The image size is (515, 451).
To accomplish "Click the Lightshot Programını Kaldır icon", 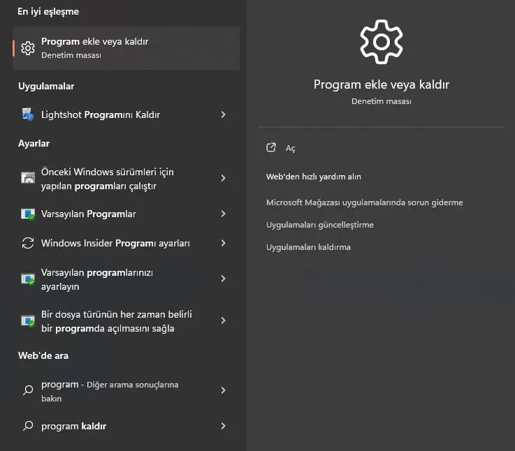I will pos(28,114).
